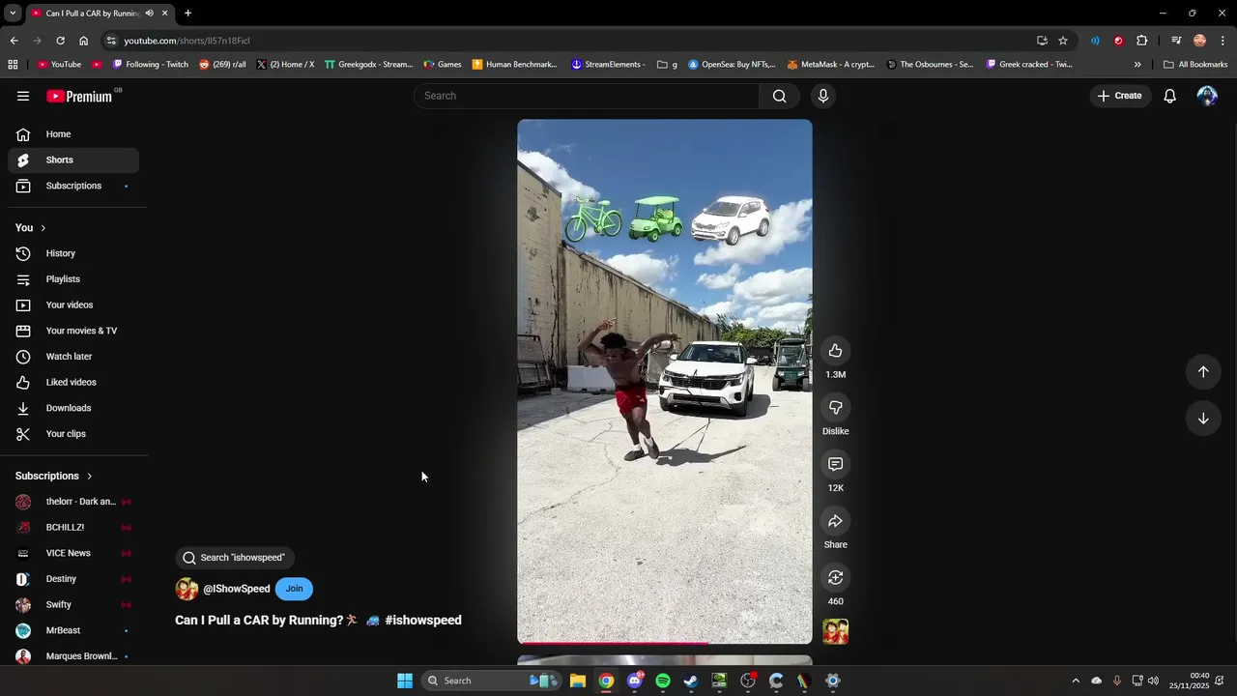Click the Create button
This screenshot has height=696, width=1237.
pos(1119,96)
